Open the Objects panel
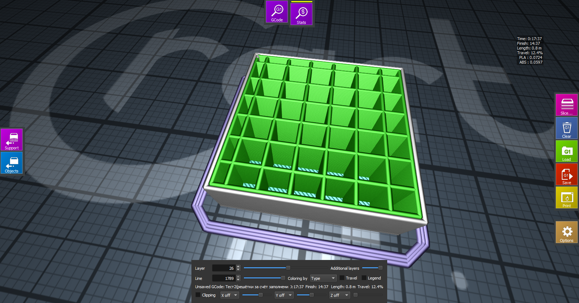 pyautogui.click(x=12, y=163)
